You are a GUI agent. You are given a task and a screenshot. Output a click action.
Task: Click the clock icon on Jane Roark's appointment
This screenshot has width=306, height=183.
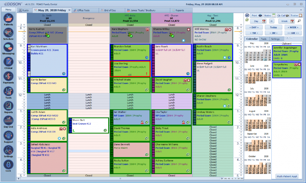[188, 74]
